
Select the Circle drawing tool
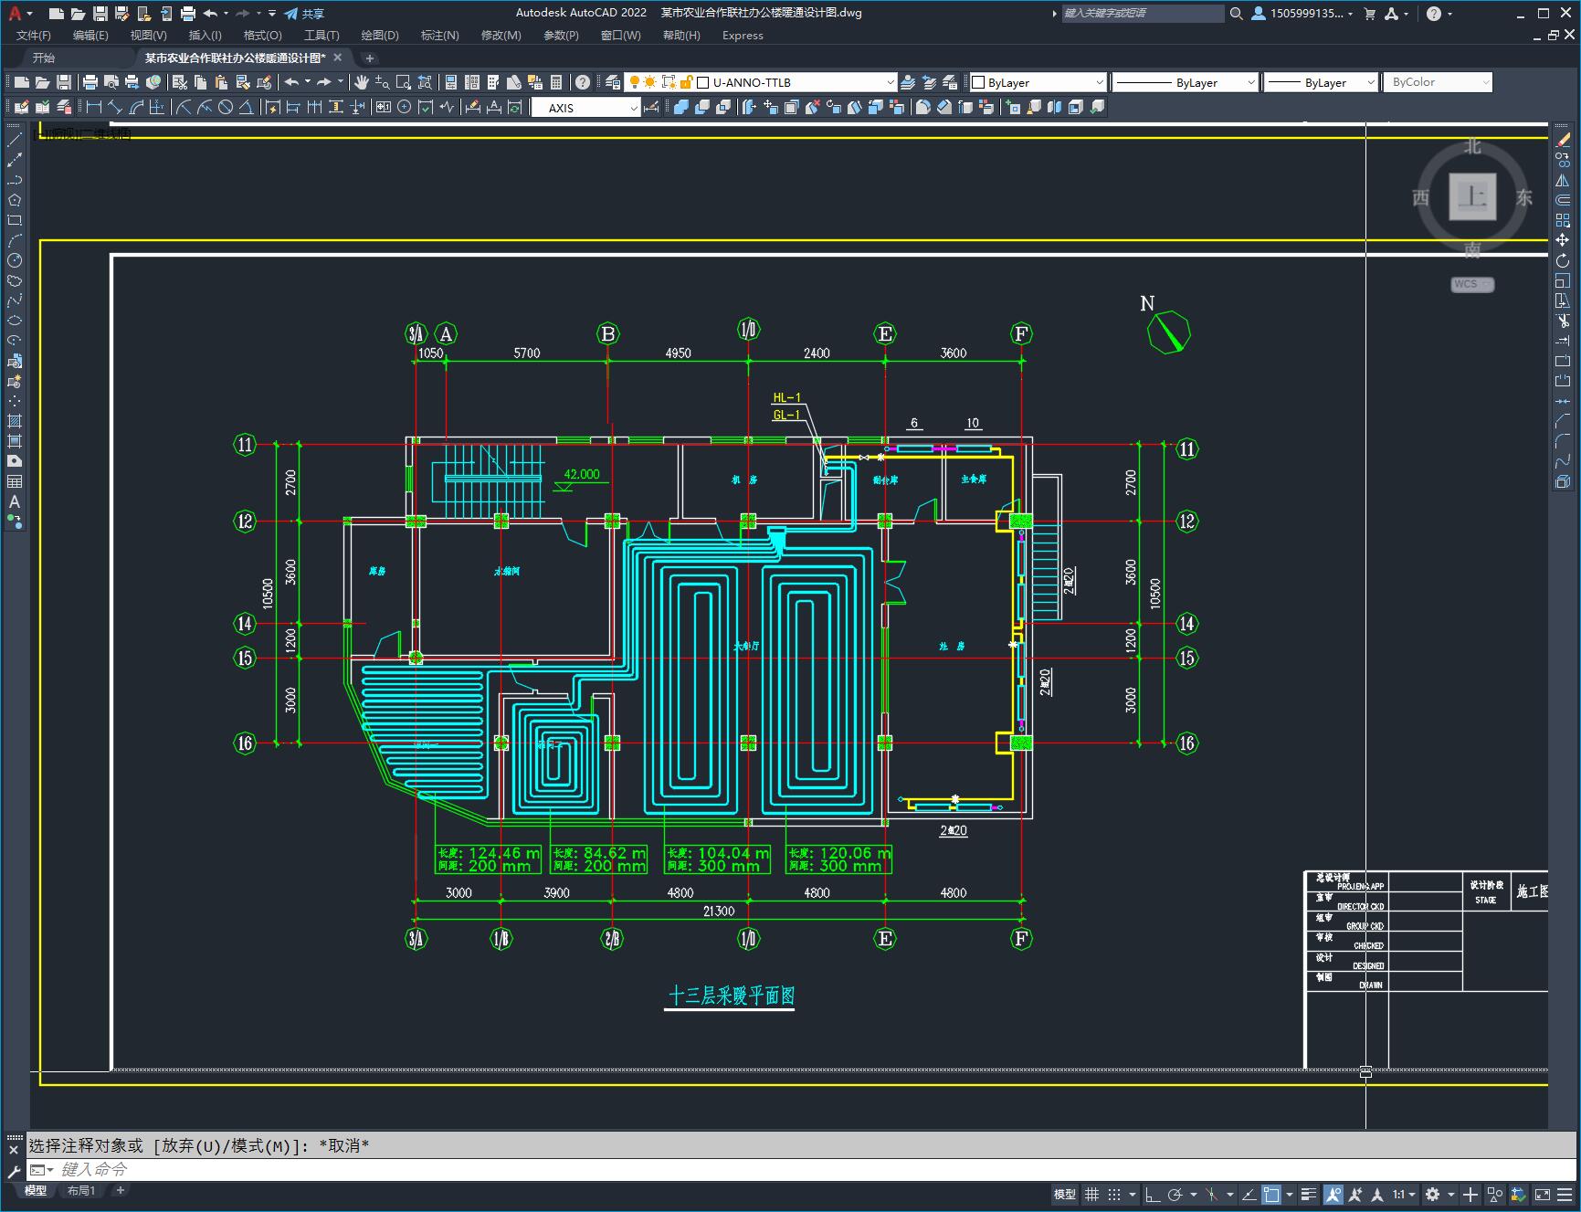15,260
